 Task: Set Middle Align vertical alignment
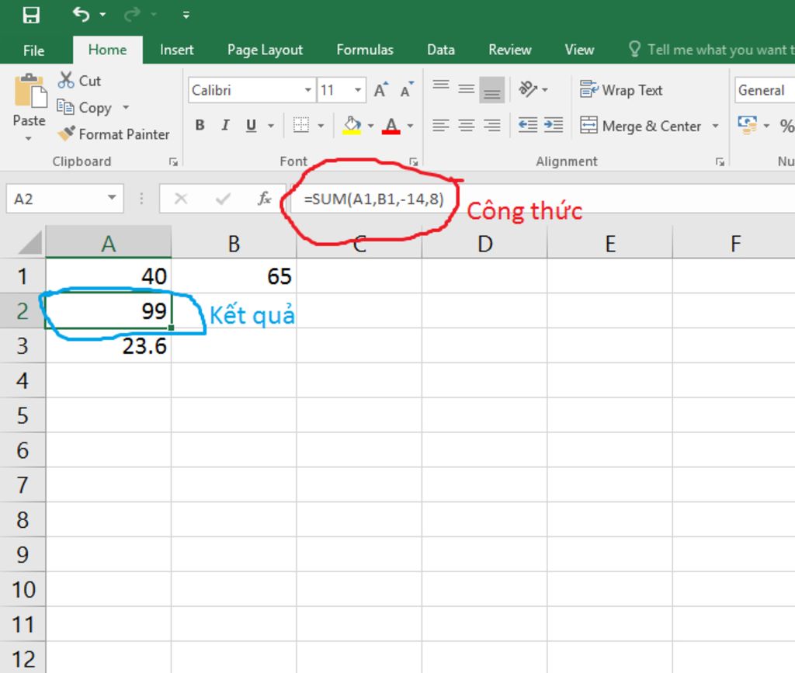pos(466,90)
